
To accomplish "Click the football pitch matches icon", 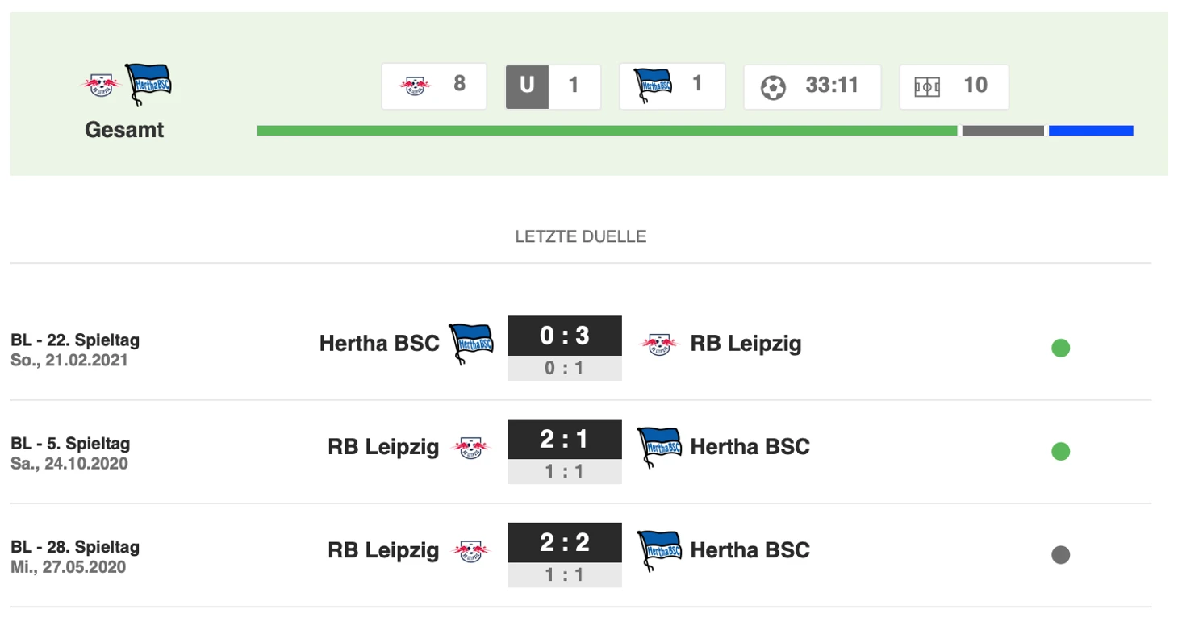I will [x=927, y=87].
